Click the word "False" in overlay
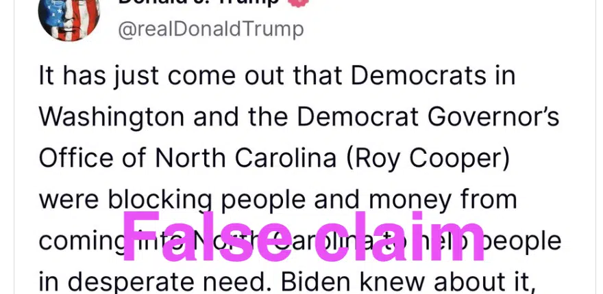603x294 pixels. point(207,237)
